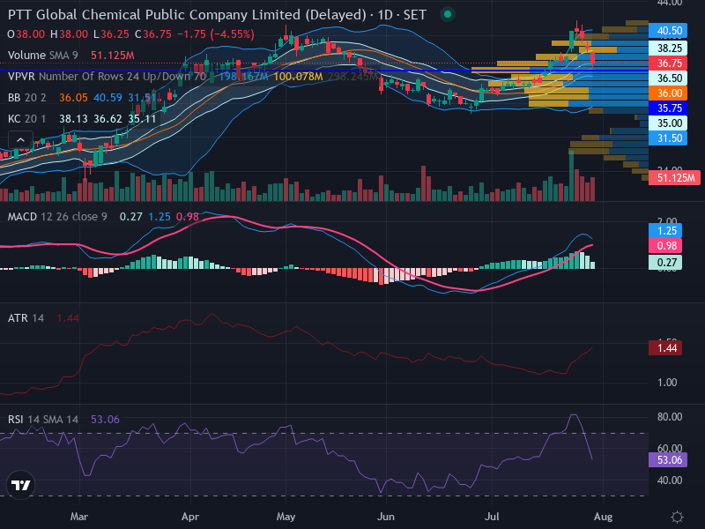Click the orange 36.00 price label

[x=668, y=93]
